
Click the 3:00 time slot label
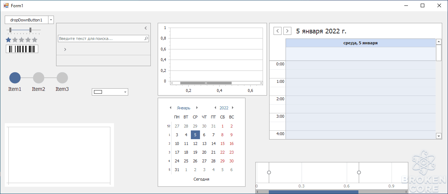point(280,116)
